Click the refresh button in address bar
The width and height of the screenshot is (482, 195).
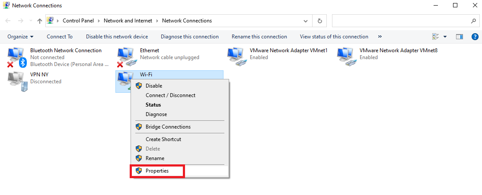[319, 21]
